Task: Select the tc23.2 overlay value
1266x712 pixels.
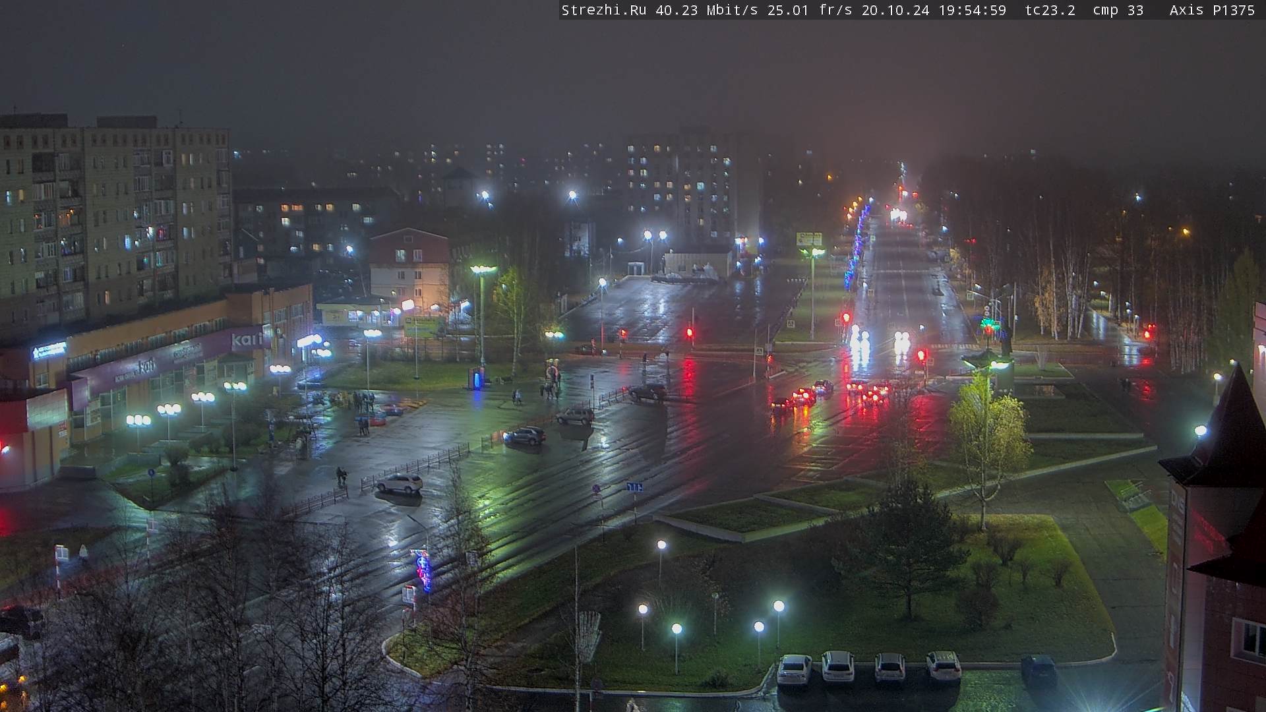Action: pyautogui.click(x=1050, y=10)
